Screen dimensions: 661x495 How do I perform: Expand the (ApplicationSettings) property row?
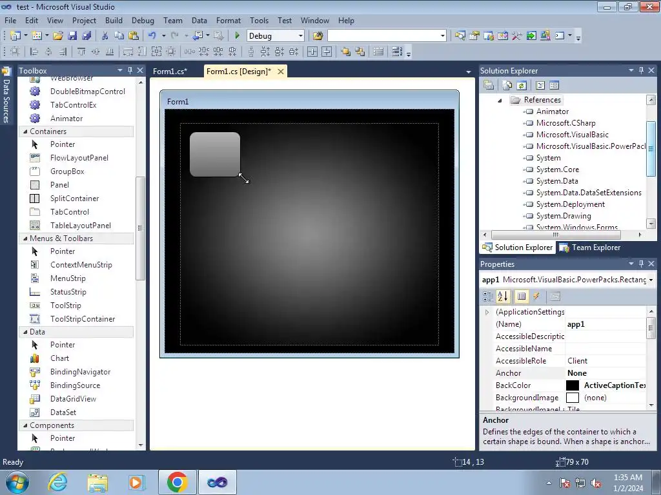(x=487, y=312)
